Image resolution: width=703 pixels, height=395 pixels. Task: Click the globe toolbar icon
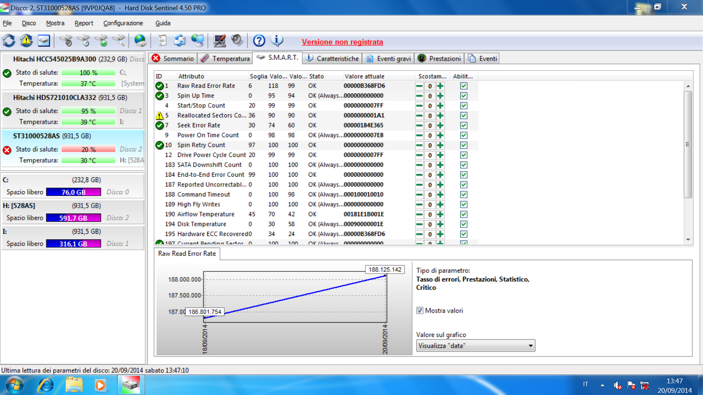pyautogui.click(x=140, y=41)
